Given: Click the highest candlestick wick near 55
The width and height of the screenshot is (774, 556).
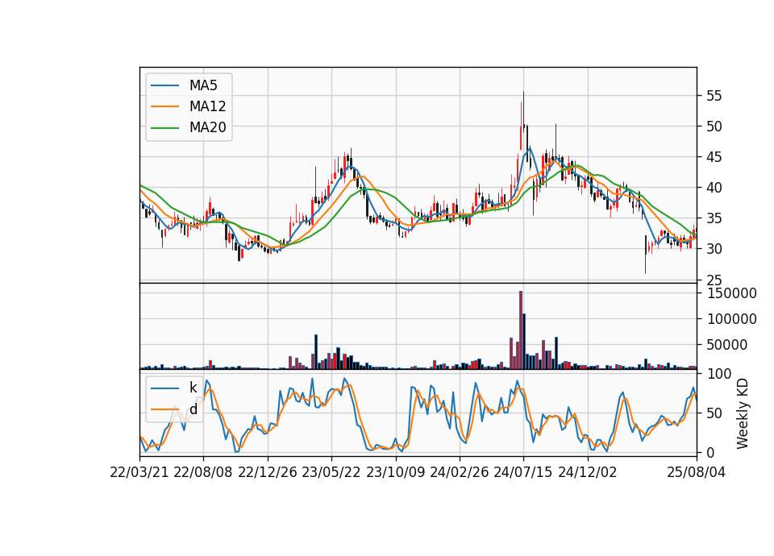Looking at the screenshot, I should click(x=524, y=111).
